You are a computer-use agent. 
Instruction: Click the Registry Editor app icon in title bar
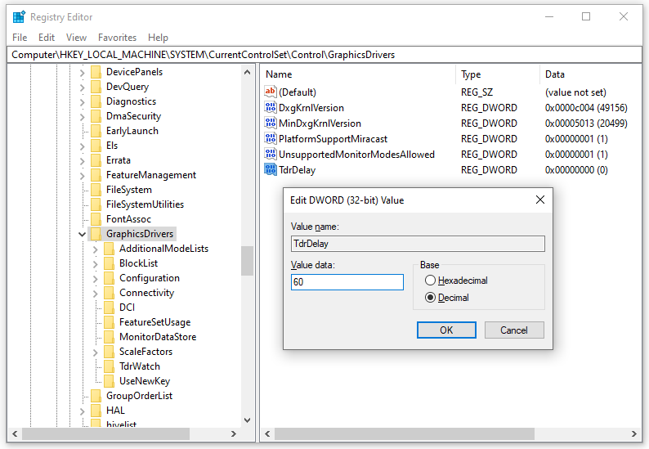tap(19, 17)
